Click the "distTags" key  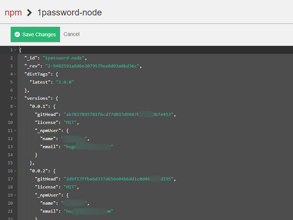(37, 74)
